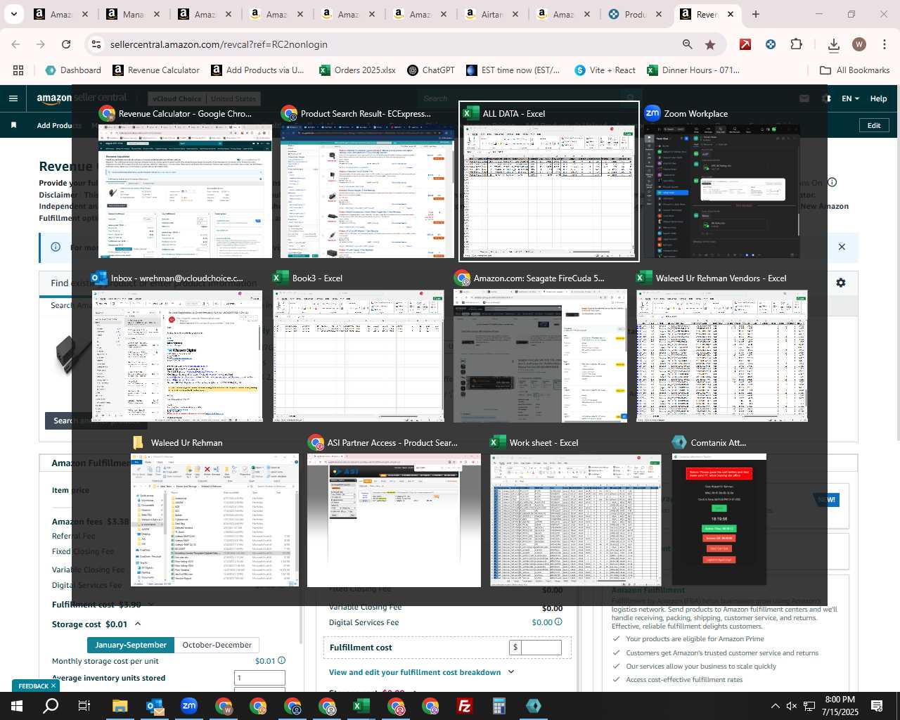The height and width of the screenshot is (720, 900).
Task: Open Chrome downloads icon
Action: (834, 44)
